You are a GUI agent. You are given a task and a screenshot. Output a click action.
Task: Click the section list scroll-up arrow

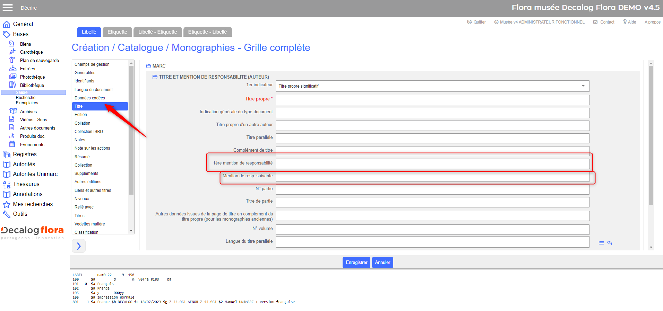(x=131, y=63)
